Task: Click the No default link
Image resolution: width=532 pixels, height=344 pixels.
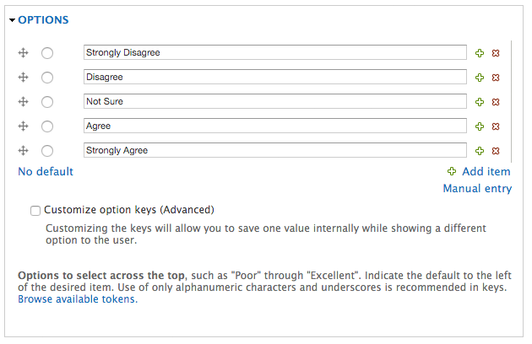Action: [46, 171]
